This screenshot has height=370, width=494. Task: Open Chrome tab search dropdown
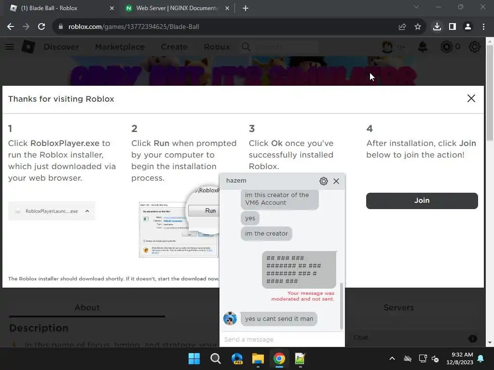416,7
